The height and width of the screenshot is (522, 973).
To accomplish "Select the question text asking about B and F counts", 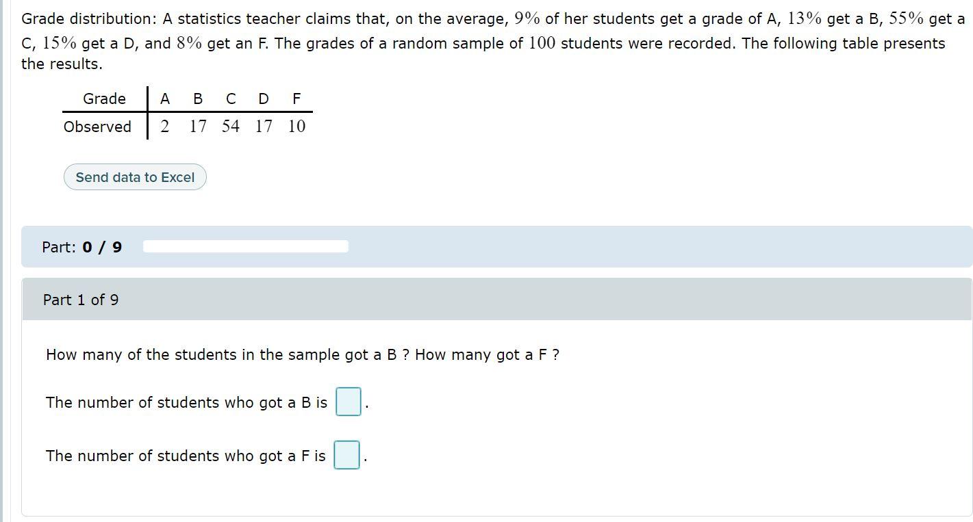I will pyautogui.click(x=302, y=354).
